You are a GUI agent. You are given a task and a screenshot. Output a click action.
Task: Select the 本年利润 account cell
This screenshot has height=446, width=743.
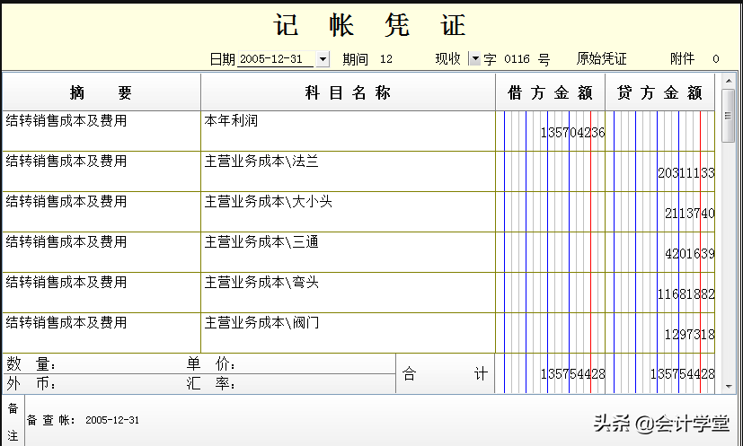tap(348, 131)
